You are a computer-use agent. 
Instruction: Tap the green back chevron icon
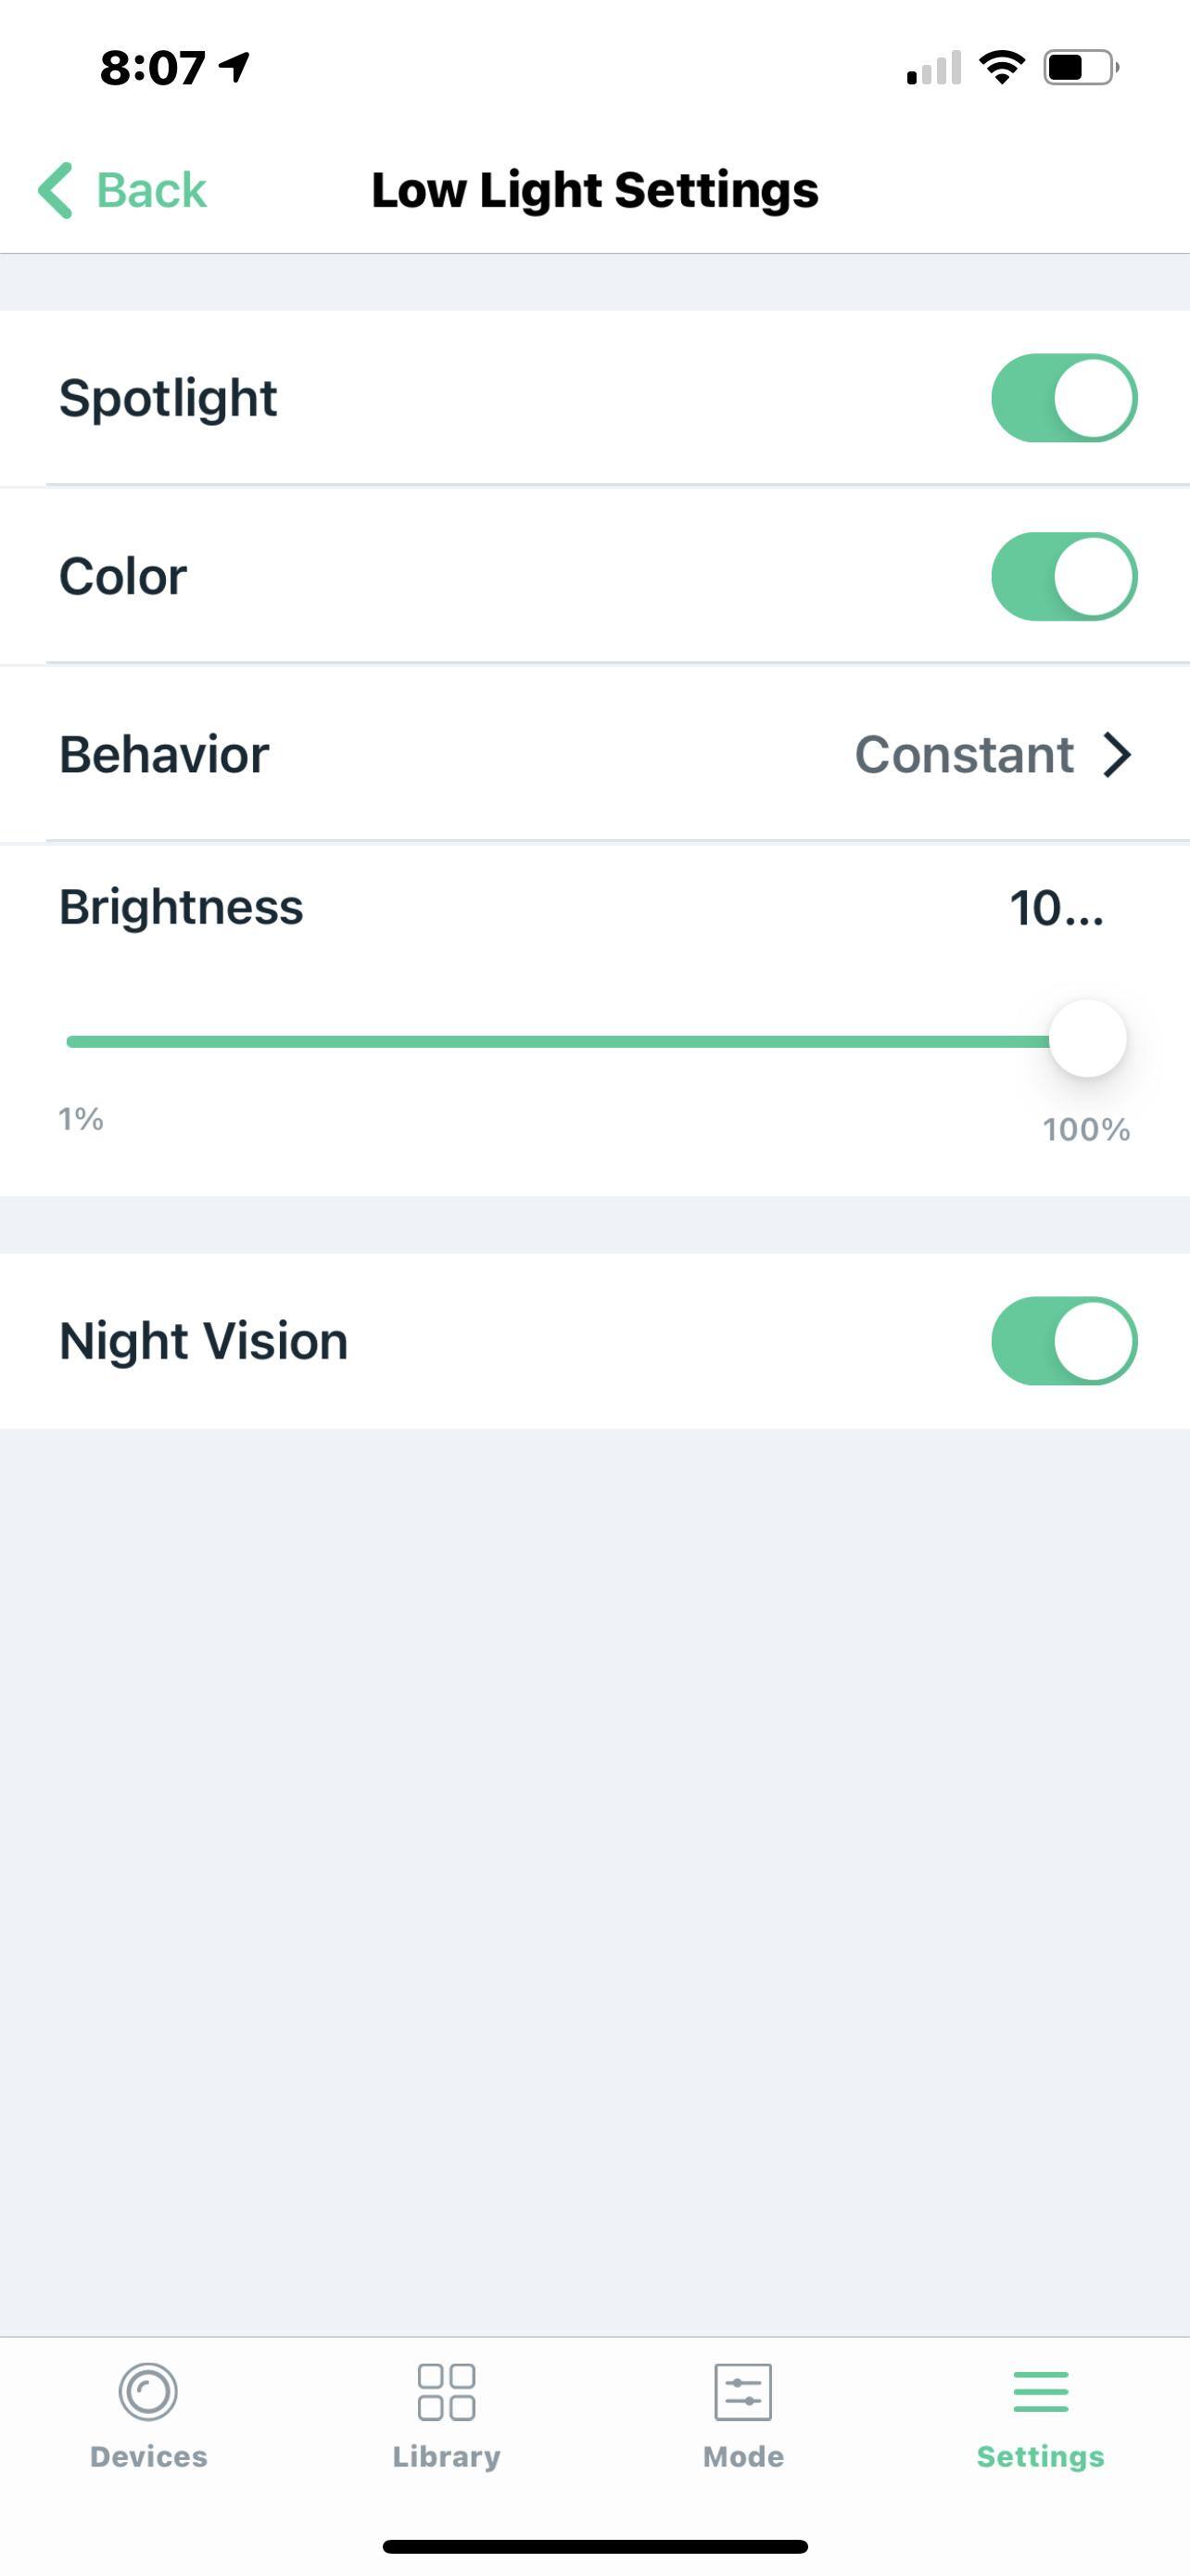[x=55, y=190]
